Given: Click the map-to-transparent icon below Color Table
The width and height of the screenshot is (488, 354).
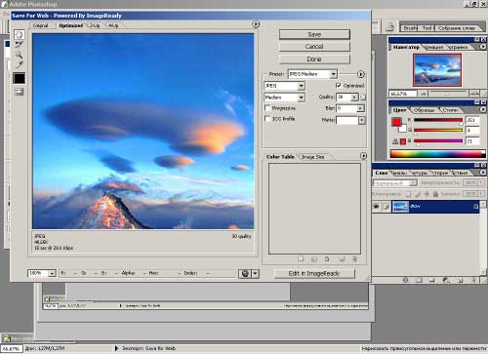Looking at the screenshot, I should pos(301,258).
